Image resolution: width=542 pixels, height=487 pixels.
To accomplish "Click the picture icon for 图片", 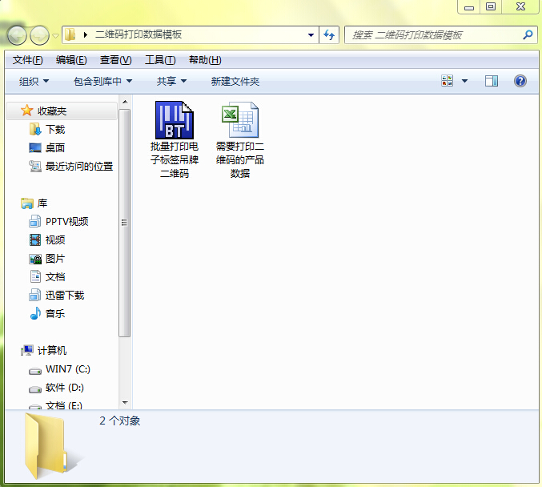I will [x=35, y=259].
